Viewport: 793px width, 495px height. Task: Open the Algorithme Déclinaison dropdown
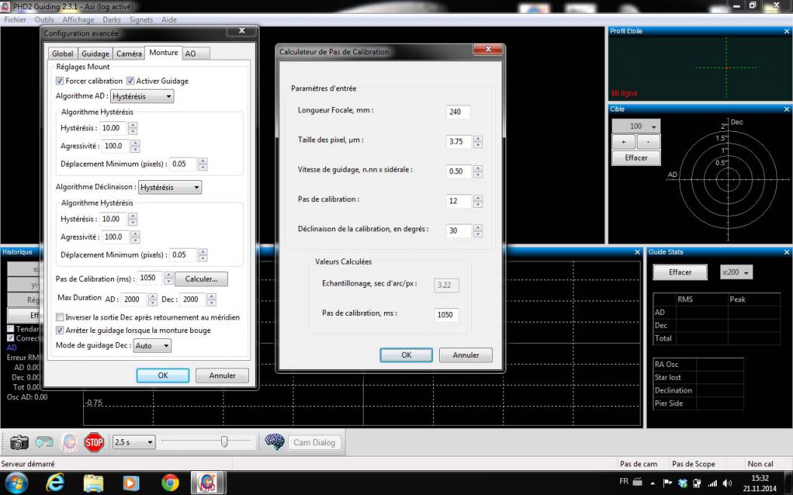coord(170,187)
